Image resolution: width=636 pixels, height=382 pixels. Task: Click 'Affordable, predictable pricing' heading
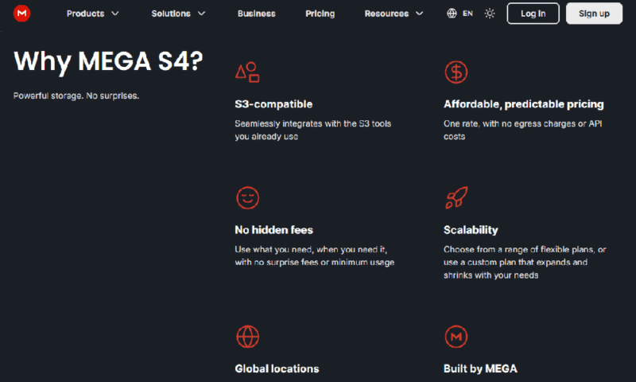(524, 104)
